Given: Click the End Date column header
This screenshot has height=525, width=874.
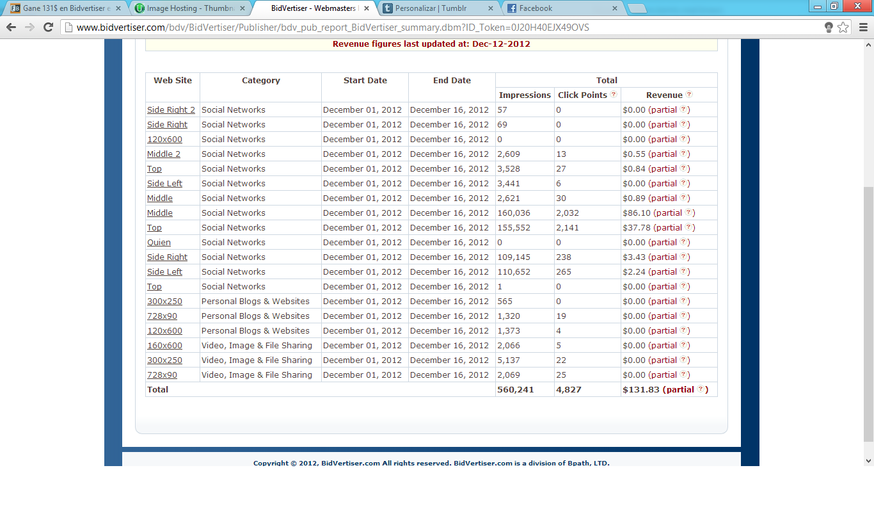Looking at the screenshot, I should pyautogui.click(x=452, y=87).
